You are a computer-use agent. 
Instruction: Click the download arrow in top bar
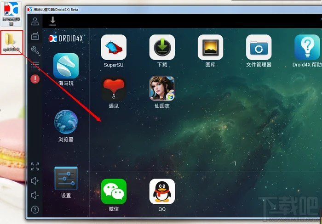pyautogui.click(x=53, y=21)
